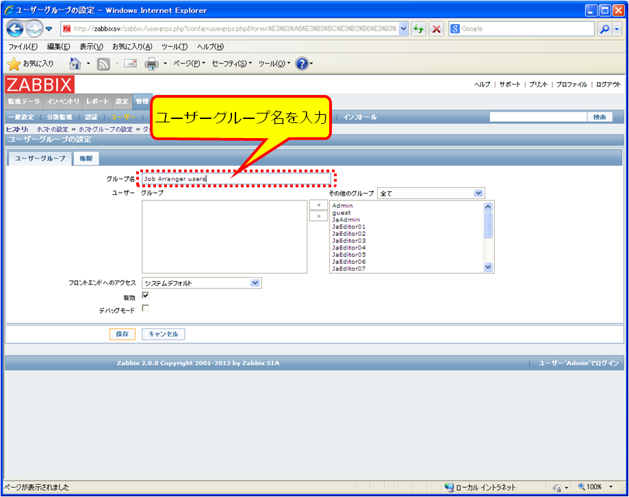
Task: Click the Home page icon
Action: point(75,64)
